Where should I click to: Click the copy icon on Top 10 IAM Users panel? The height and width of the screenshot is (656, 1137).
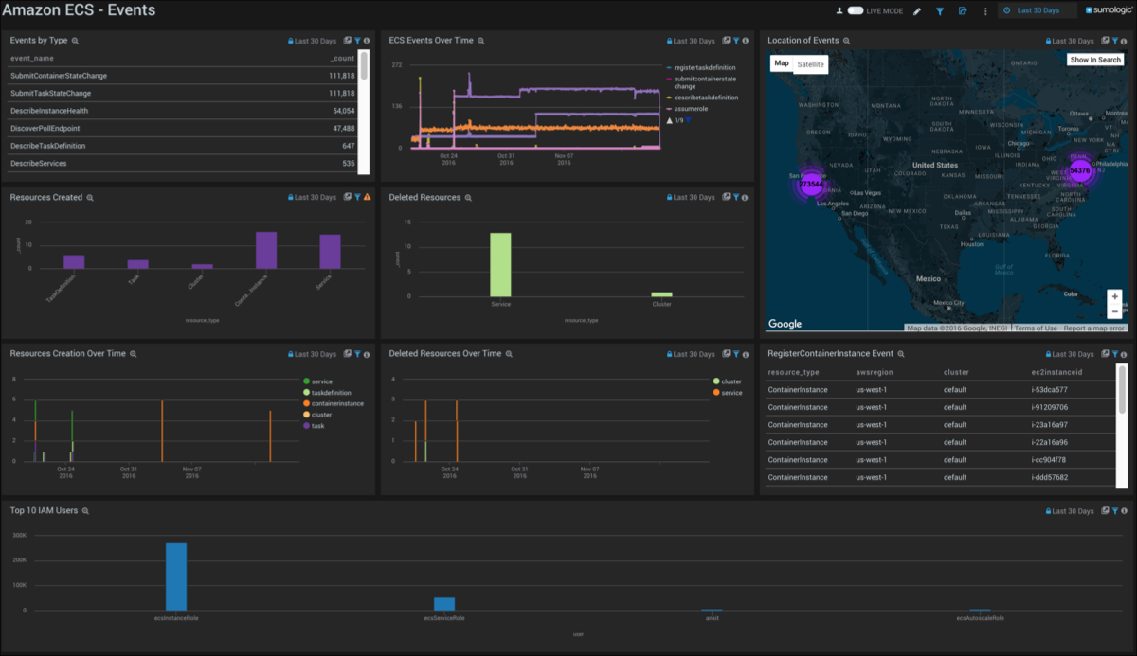point(1105,510)
